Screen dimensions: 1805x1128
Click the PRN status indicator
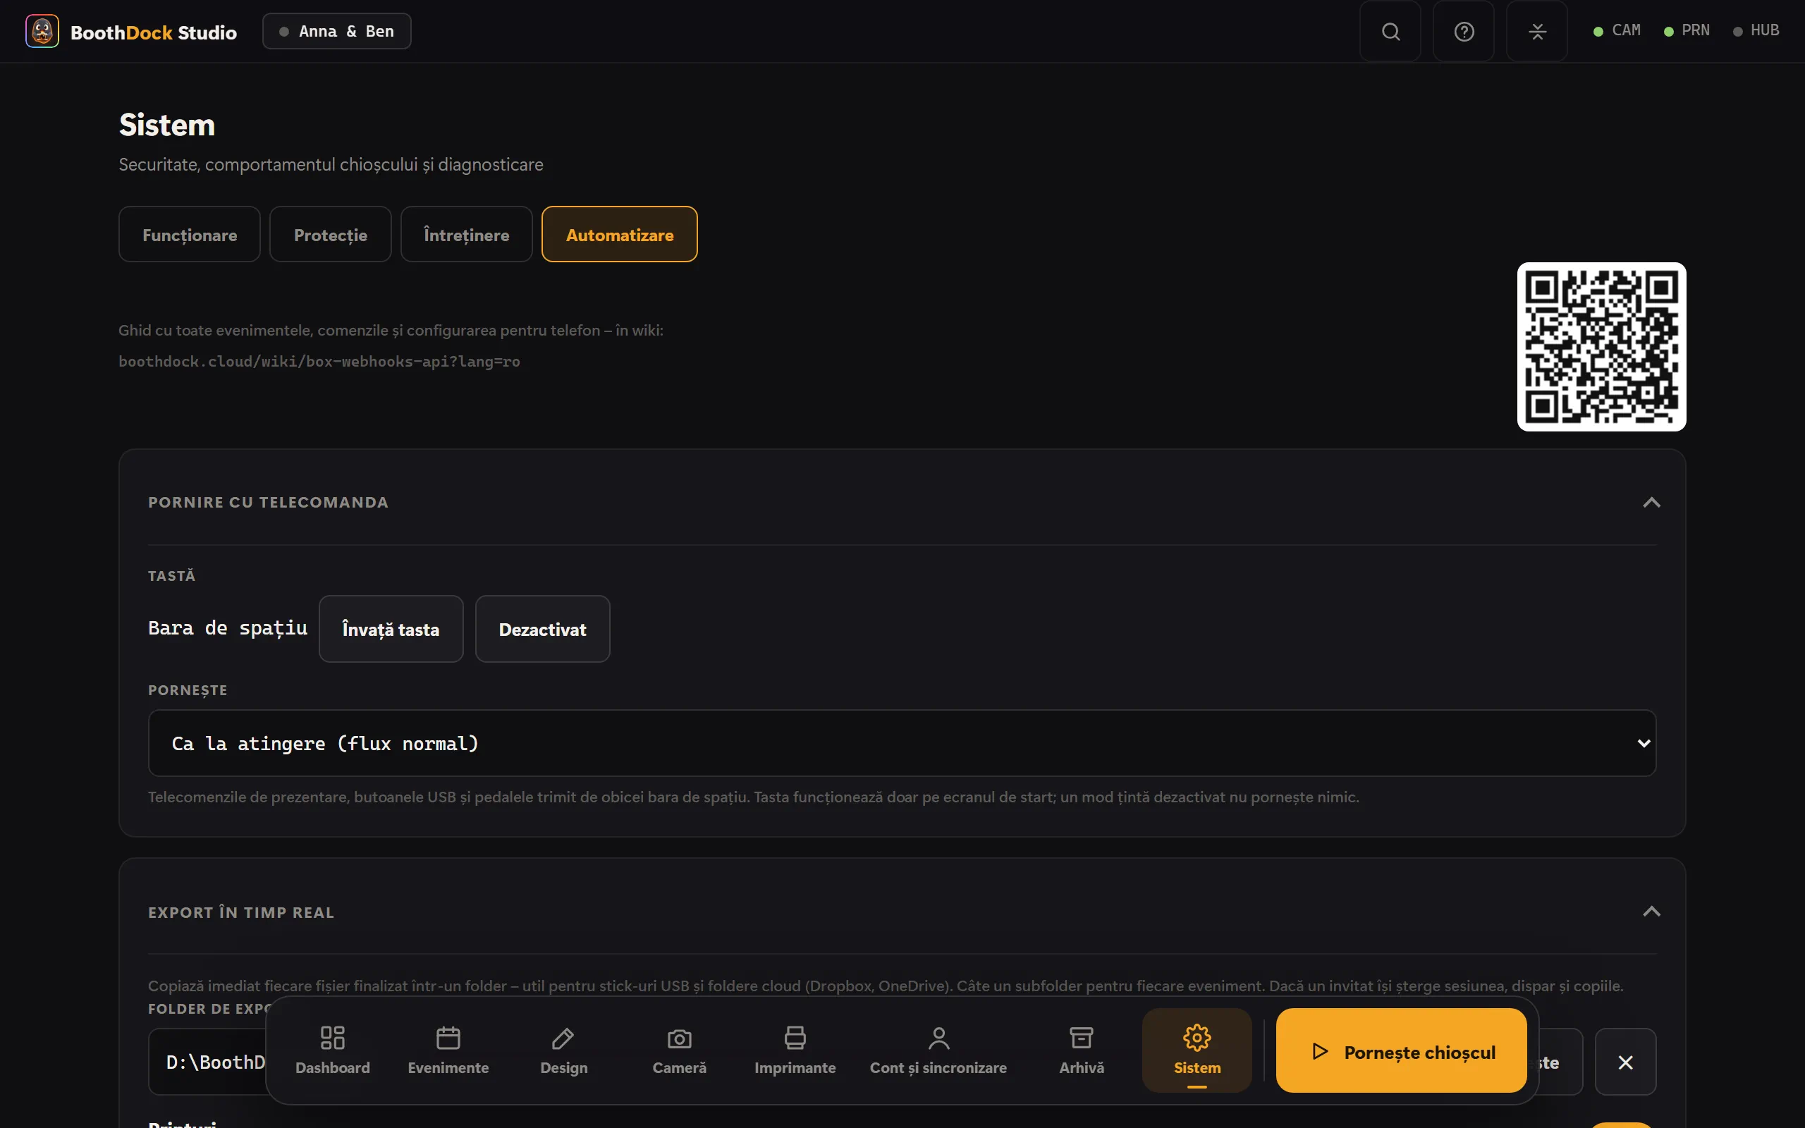tap(1687, 30)
